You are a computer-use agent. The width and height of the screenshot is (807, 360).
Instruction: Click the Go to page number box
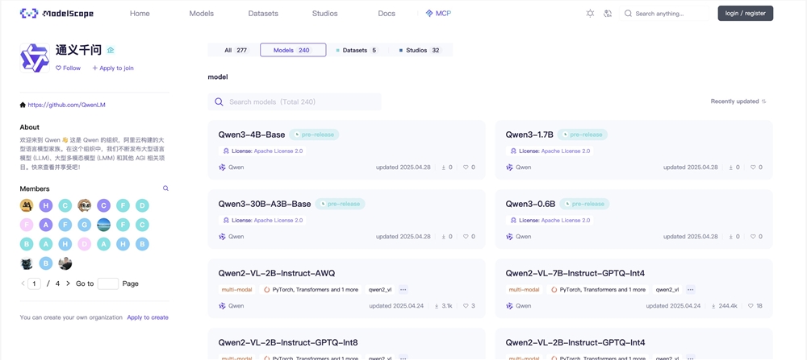pyautogui.click(x=107, y=283)
